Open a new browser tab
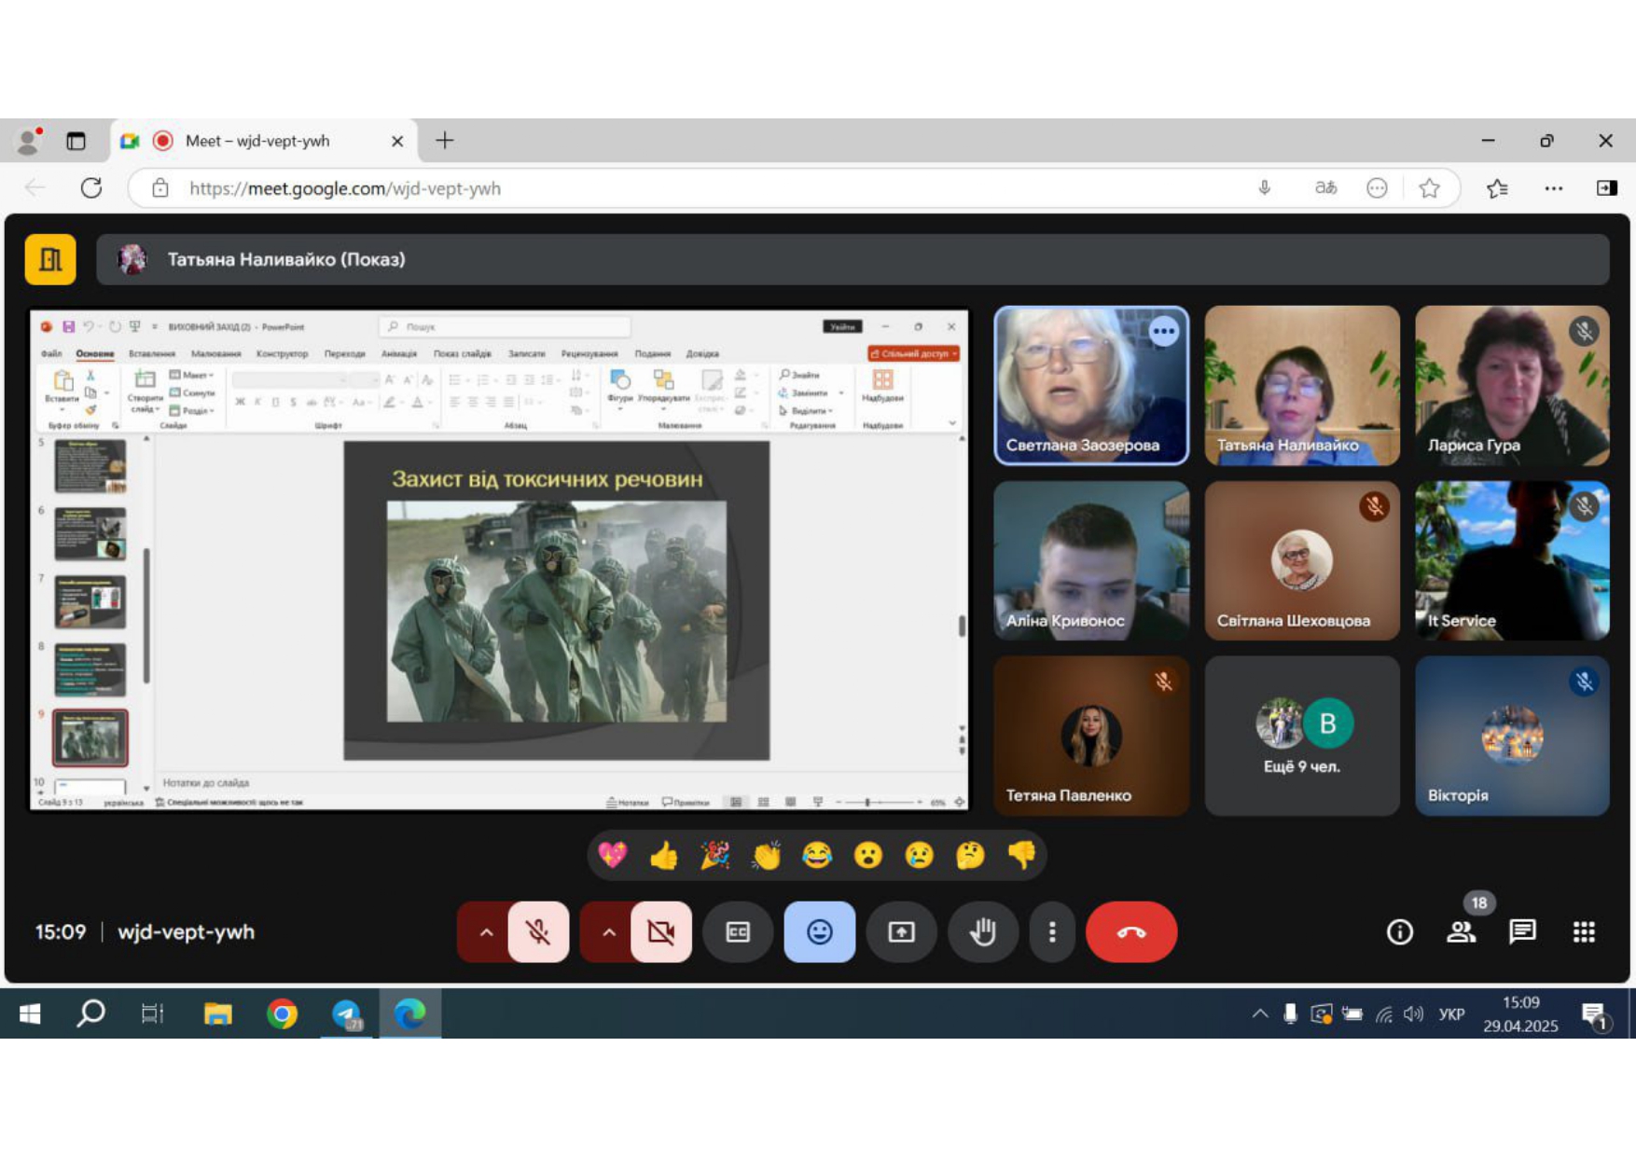The height and width of the screenshot is (1157, 1636). pyautogui.click(x=445, y=141)
